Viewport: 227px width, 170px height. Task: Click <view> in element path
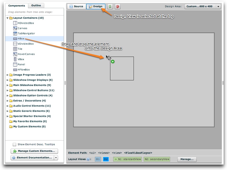tap(117, 153)
